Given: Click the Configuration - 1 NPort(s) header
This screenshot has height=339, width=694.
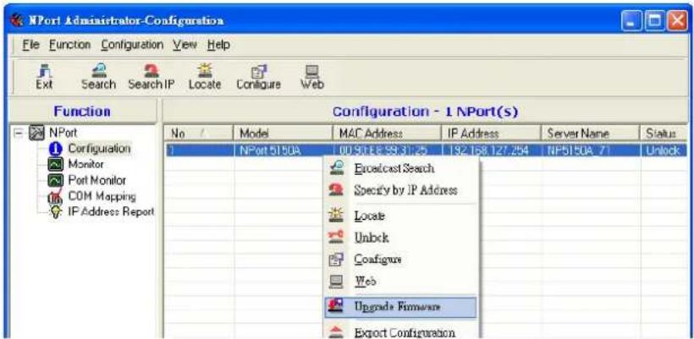Looking at the screenshot, I should click(425, 111).
